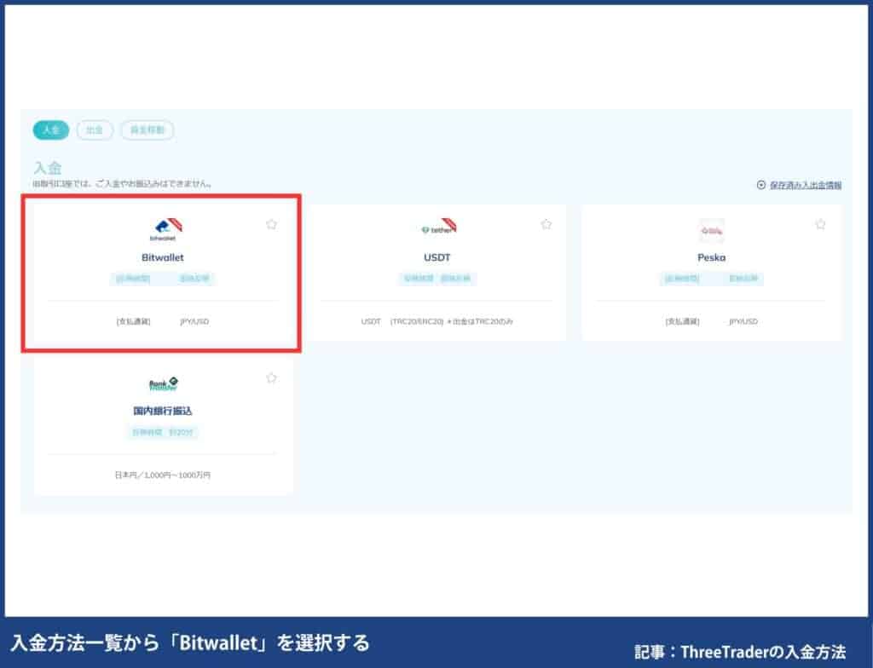Choose the 国内銀行振込 card title
This screenshot has width=873, height=668.
163,411
